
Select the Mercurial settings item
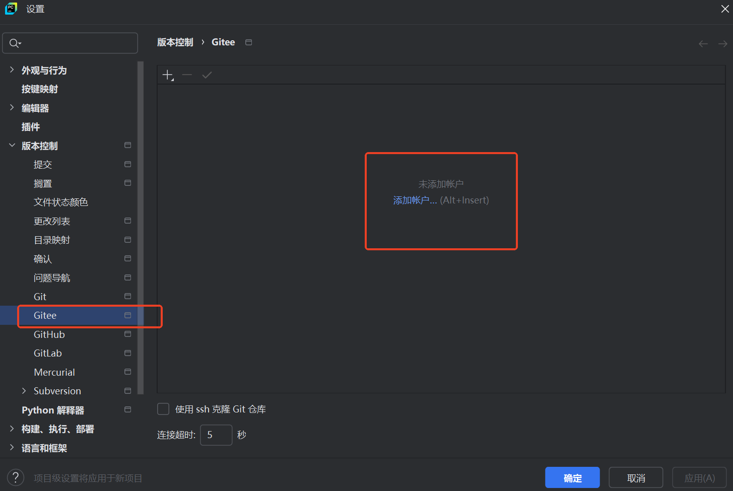click(x=54, y=372)
